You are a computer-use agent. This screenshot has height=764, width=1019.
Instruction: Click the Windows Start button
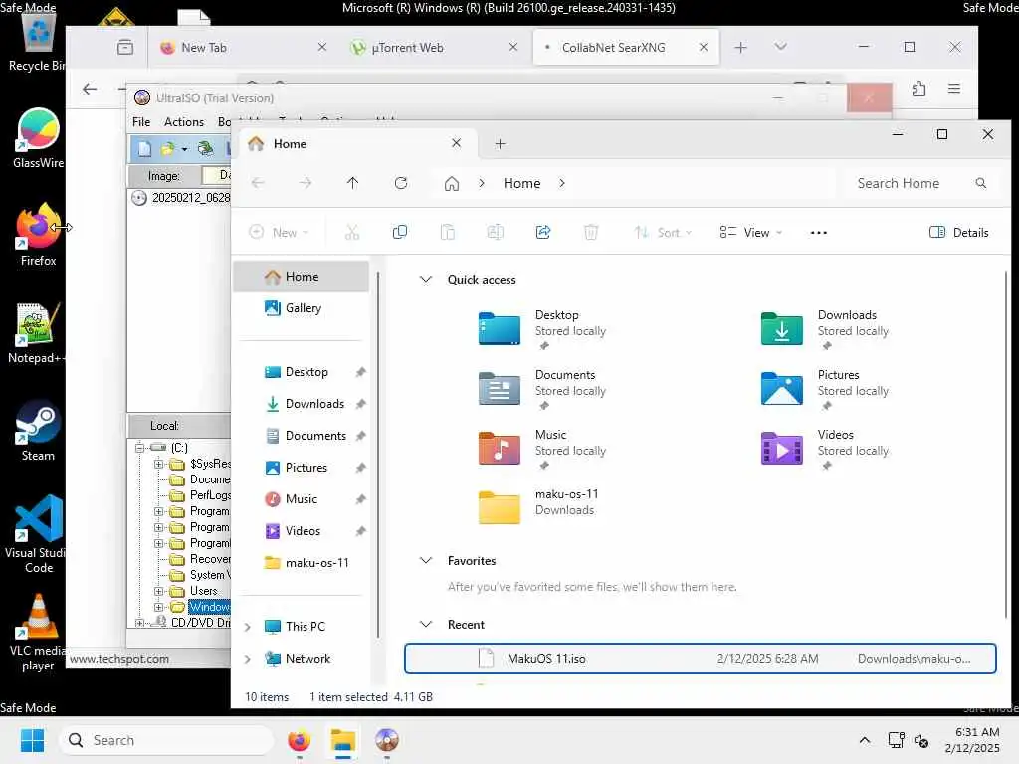(32, 740)
